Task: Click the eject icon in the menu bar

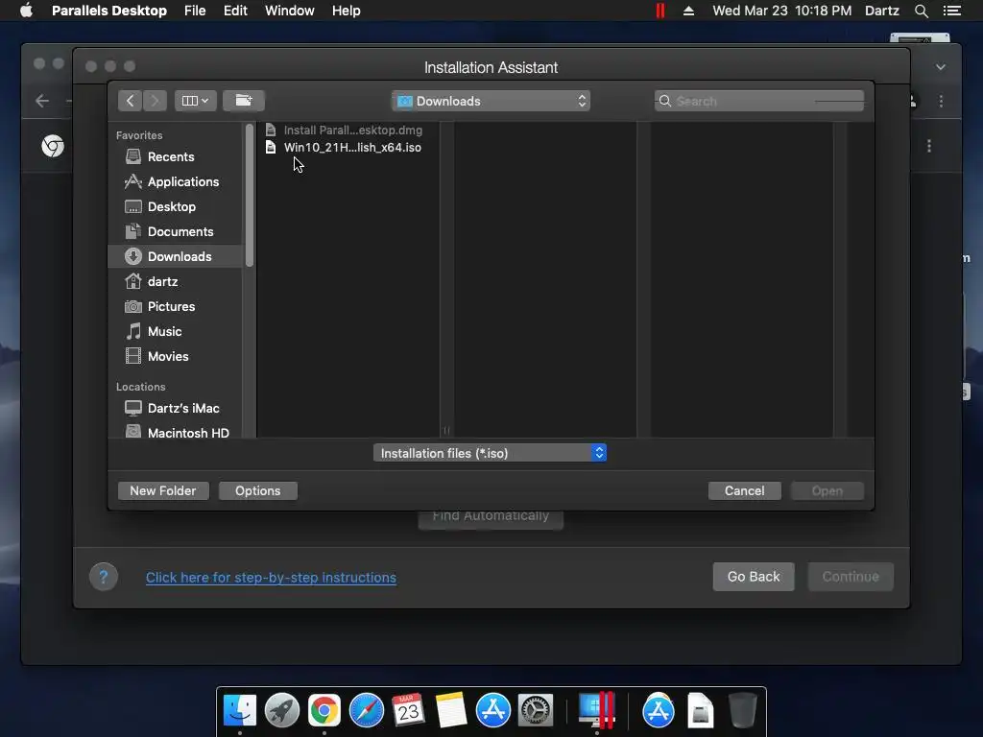Action: coord(688,11)
